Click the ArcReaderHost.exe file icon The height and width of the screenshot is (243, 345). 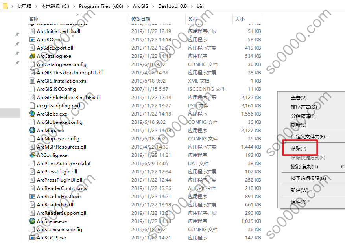[32, 196]
